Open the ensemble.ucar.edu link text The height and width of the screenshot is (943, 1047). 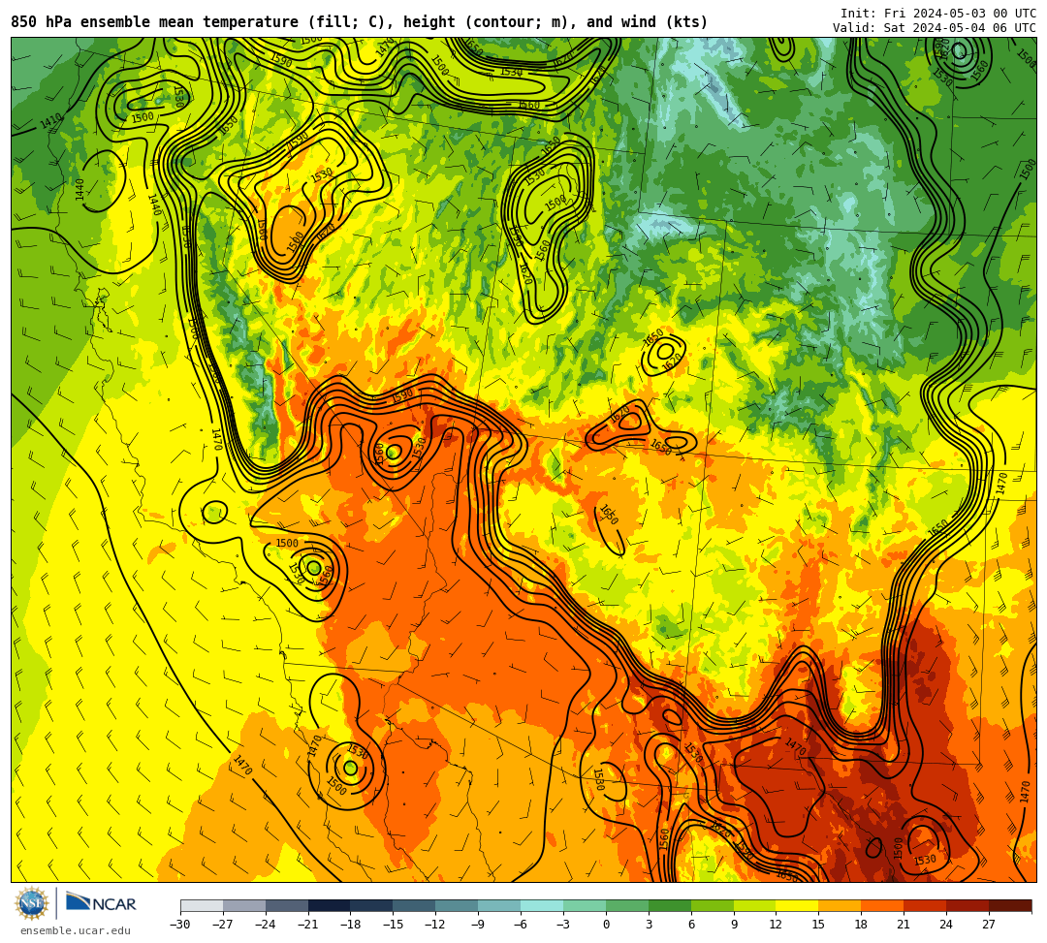[76, 931]
